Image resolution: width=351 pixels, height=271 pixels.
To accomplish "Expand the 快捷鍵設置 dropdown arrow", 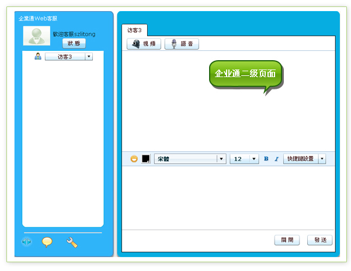I will (322, 159).
